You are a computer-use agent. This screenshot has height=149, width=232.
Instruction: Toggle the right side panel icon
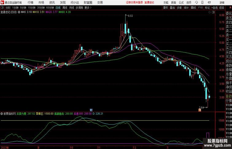click(213, 12)
